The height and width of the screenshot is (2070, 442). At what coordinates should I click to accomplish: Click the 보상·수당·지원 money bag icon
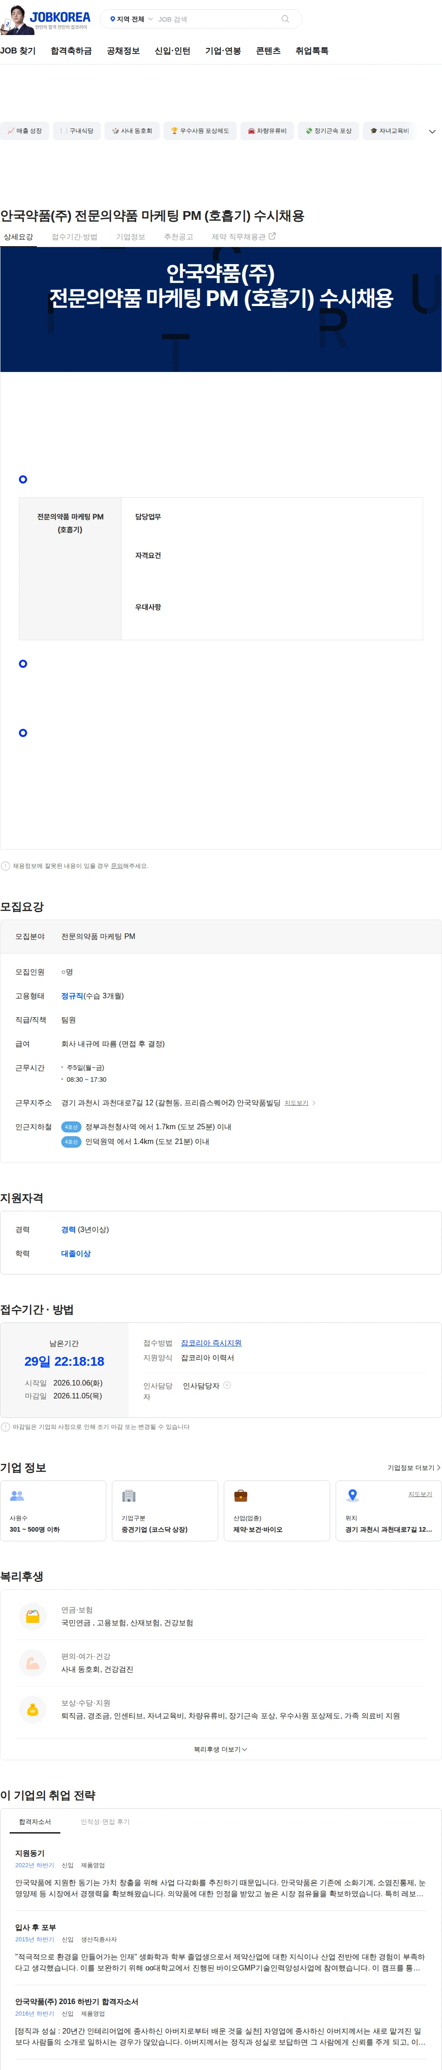coord(33,1709)
